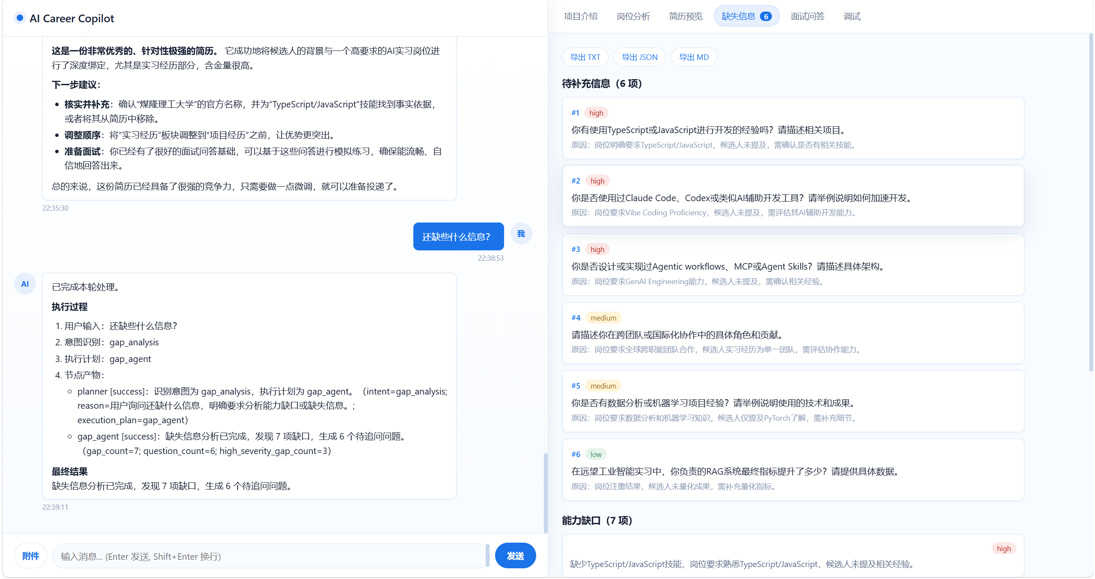
Task: Select question card #1 about TypeScript experience
Action: [x=793, y=128]
